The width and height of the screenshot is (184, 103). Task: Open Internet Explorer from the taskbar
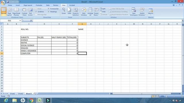point(6,100)
